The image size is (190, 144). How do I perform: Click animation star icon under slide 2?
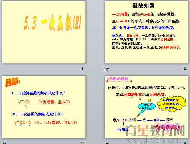(107, 69)
